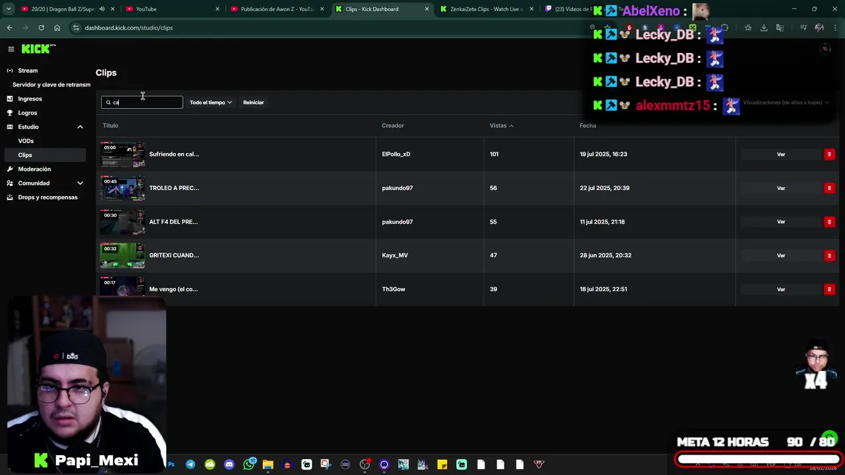The image size is (845, 475).
Task: Click the clips search input field
Action: pos(142,102)
